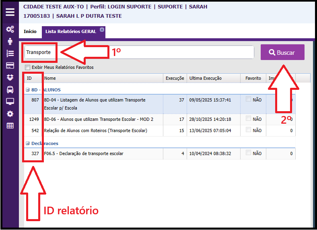Open the hamburger main menu
Screen dimensions: 317x230
click(10, 12)
